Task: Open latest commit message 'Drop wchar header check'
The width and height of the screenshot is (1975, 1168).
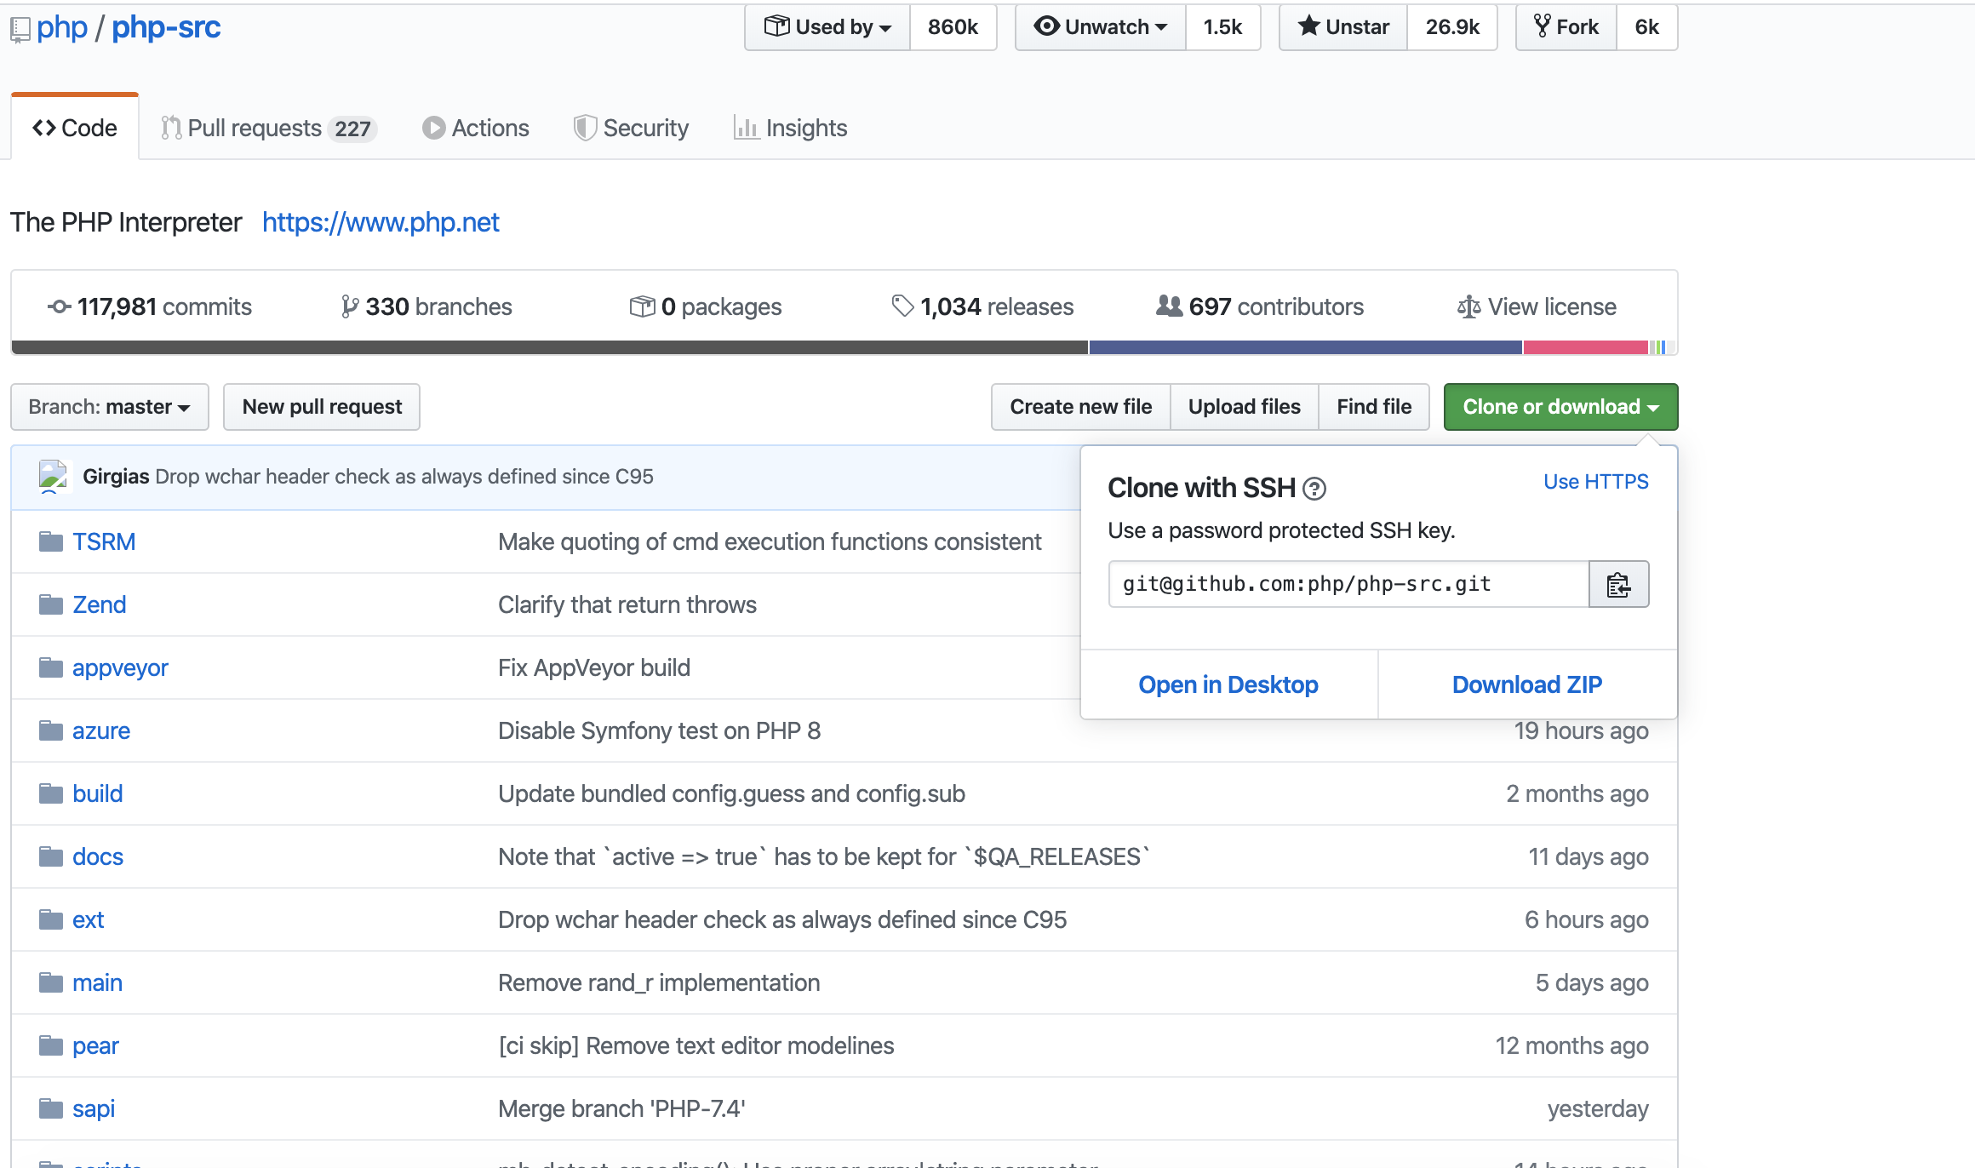Action: point(404,477)
